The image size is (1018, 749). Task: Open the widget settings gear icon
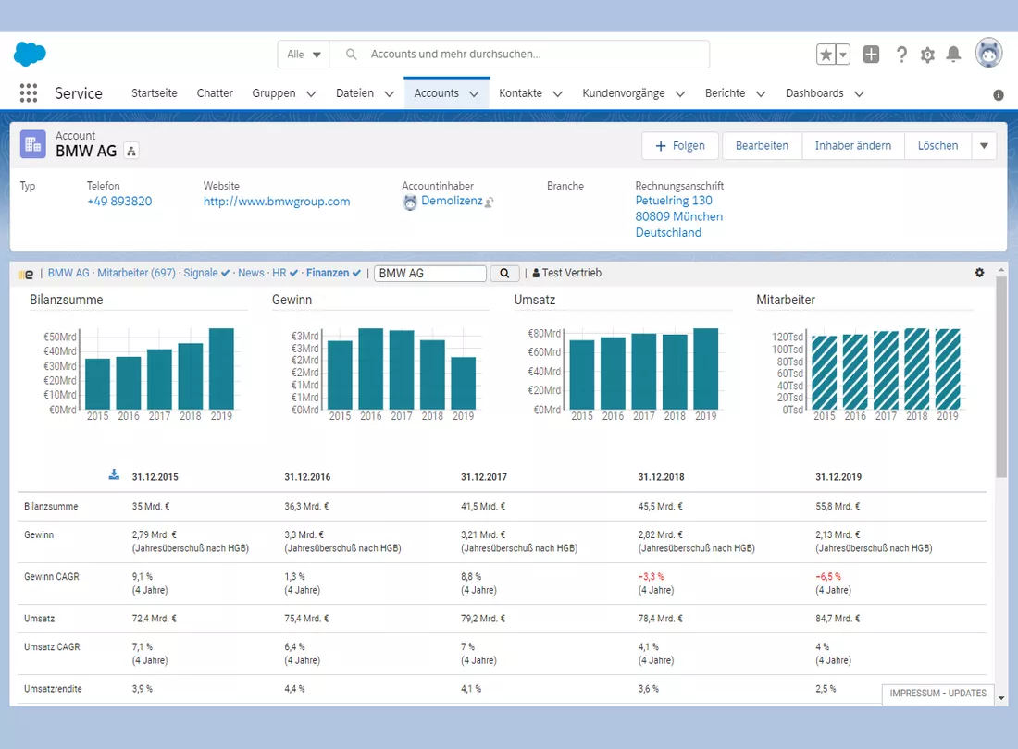tap(980, 273)
